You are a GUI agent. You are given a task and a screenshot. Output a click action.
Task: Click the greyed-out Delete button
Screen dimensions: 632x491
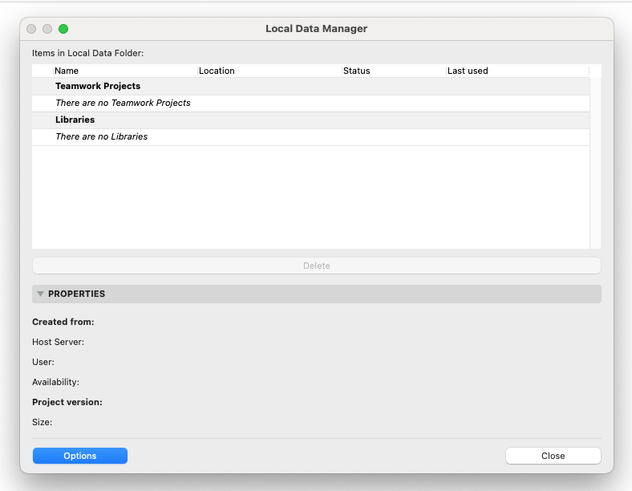coord(316,266)
